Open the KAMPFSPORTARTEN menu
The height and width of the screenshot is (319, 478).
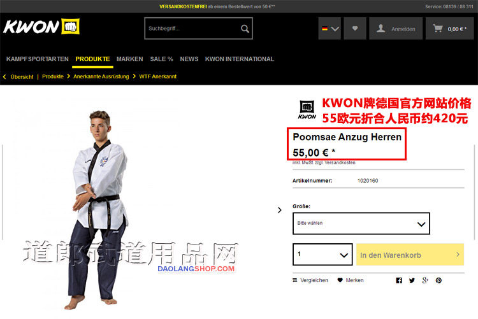[38, 59]
